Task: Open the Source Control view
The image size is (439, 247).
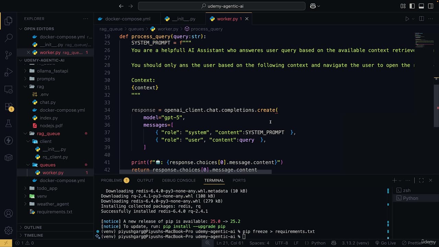Action: [x=9, y=55]
